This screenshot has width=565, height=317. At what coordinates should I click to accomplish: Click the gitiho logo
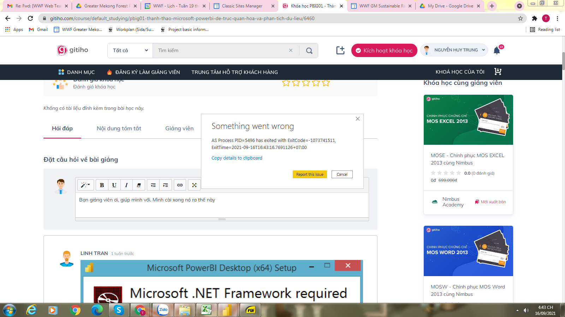(x=73, y=50)
